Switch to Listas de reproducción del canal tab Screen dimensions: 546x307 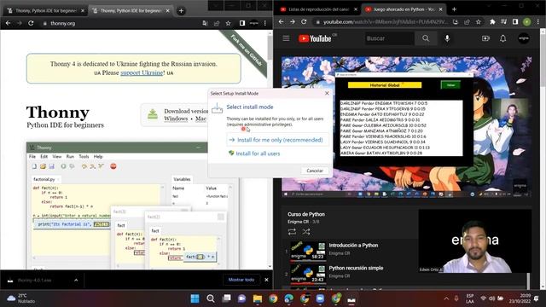pyautogui.click(x=319, y=9)
